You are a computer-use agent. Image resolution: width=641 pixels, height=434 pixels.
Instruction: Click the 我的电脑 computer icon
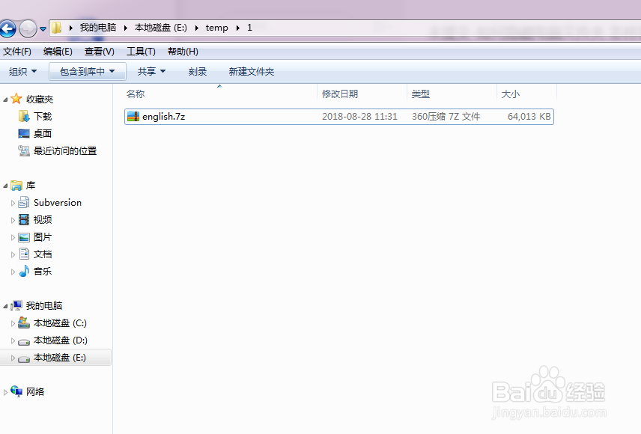pos(16,306)
